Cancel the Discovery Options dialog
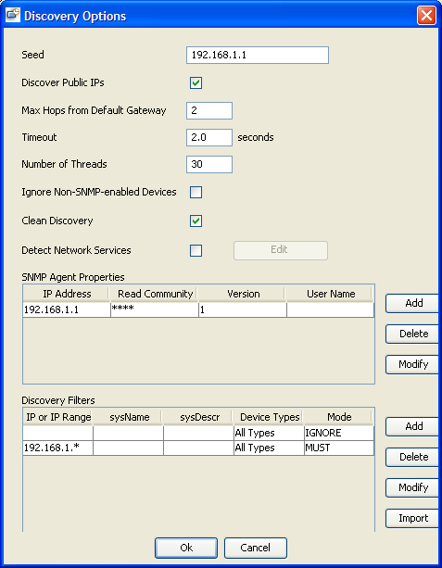 click(x=256, y=548)
